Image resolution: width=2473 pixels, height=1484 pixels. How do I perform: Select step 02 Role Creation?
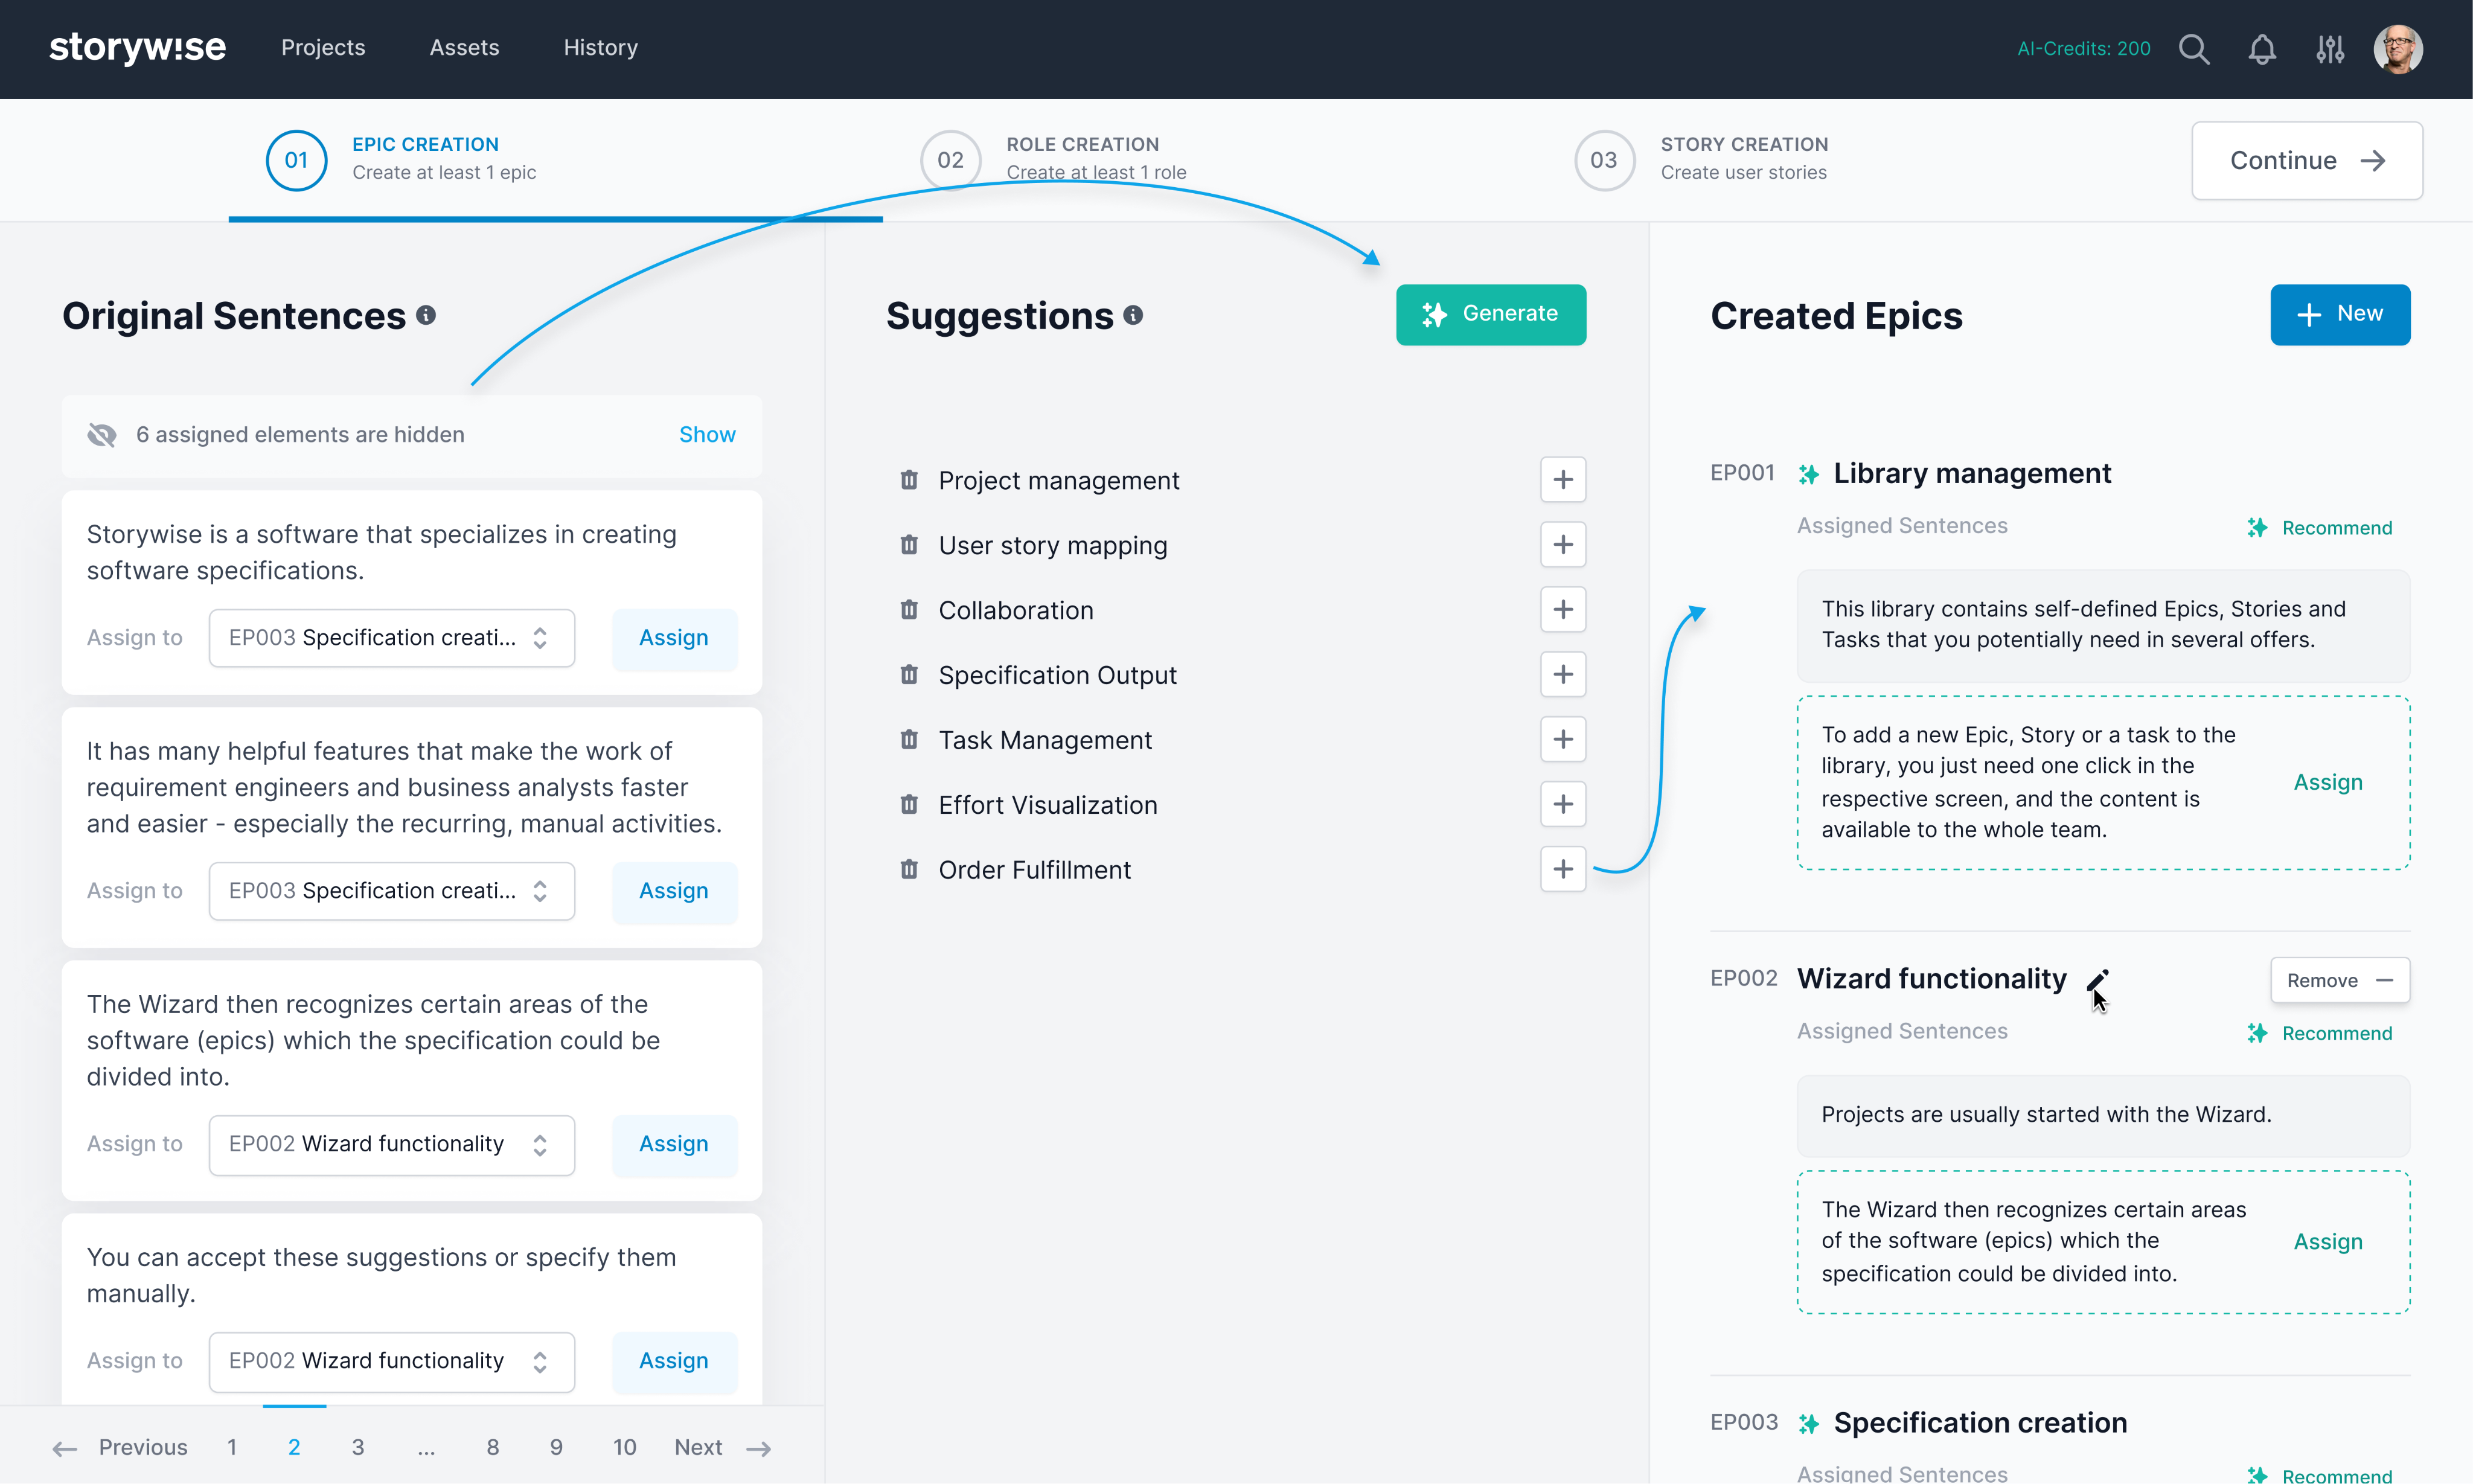click(950, 160)
